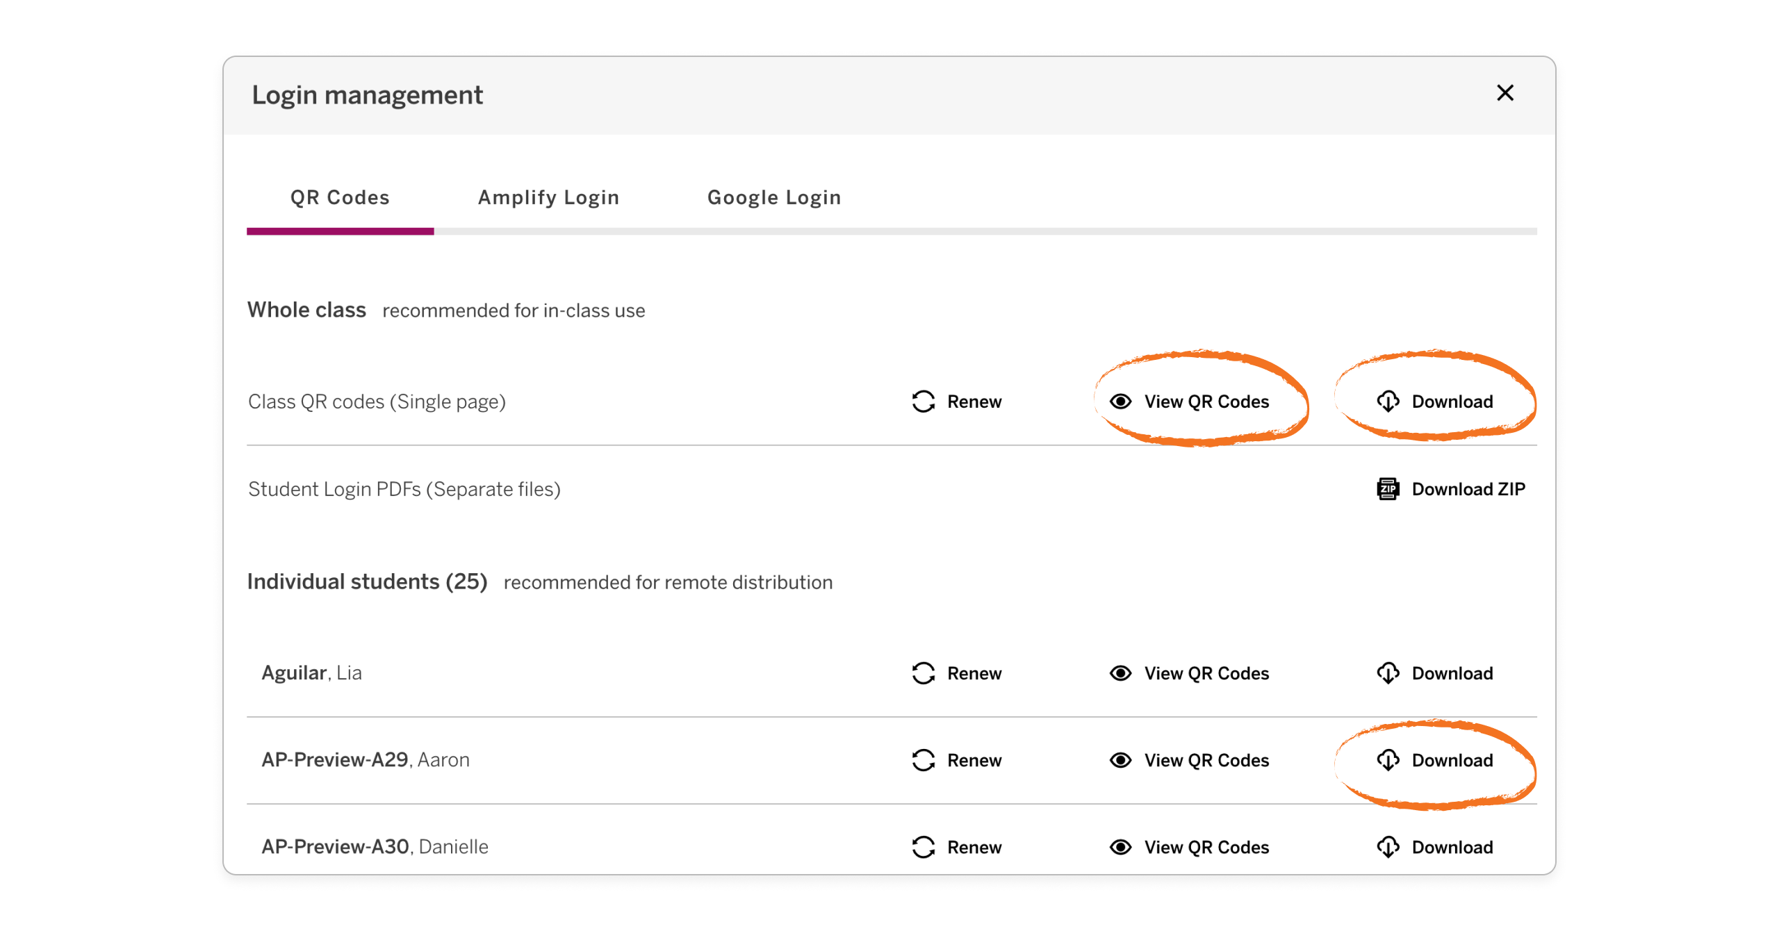The image size is (1779, 931).
Task: Click the Renew icon for Aguilar, Lia
Action: pyautogui.click(x=924, y=673)
